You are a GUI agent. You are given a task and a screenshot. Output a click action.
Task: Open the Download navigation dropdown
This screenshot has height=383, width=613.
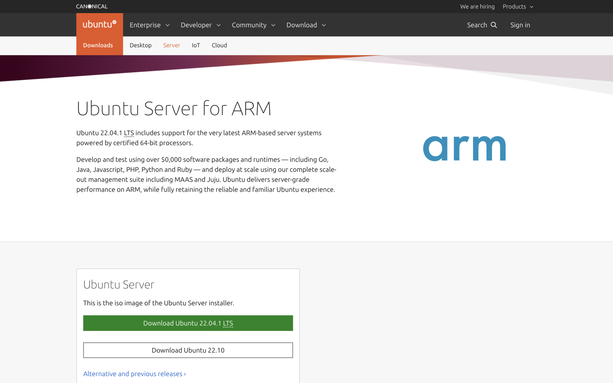306,25
